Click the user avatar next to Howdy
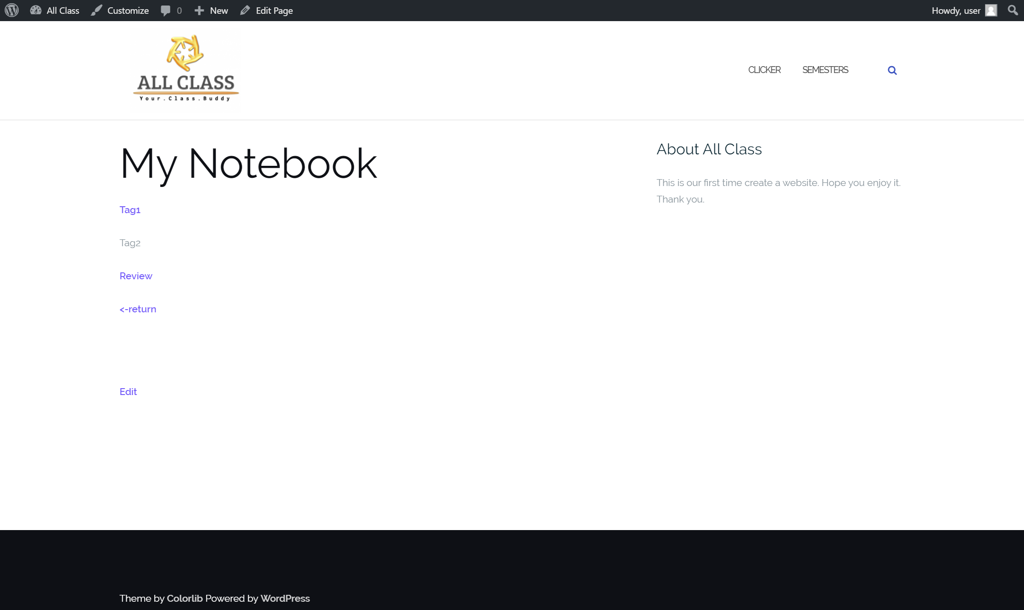The height and width of the screenshot is (610, 1024). tap(991, 10)
